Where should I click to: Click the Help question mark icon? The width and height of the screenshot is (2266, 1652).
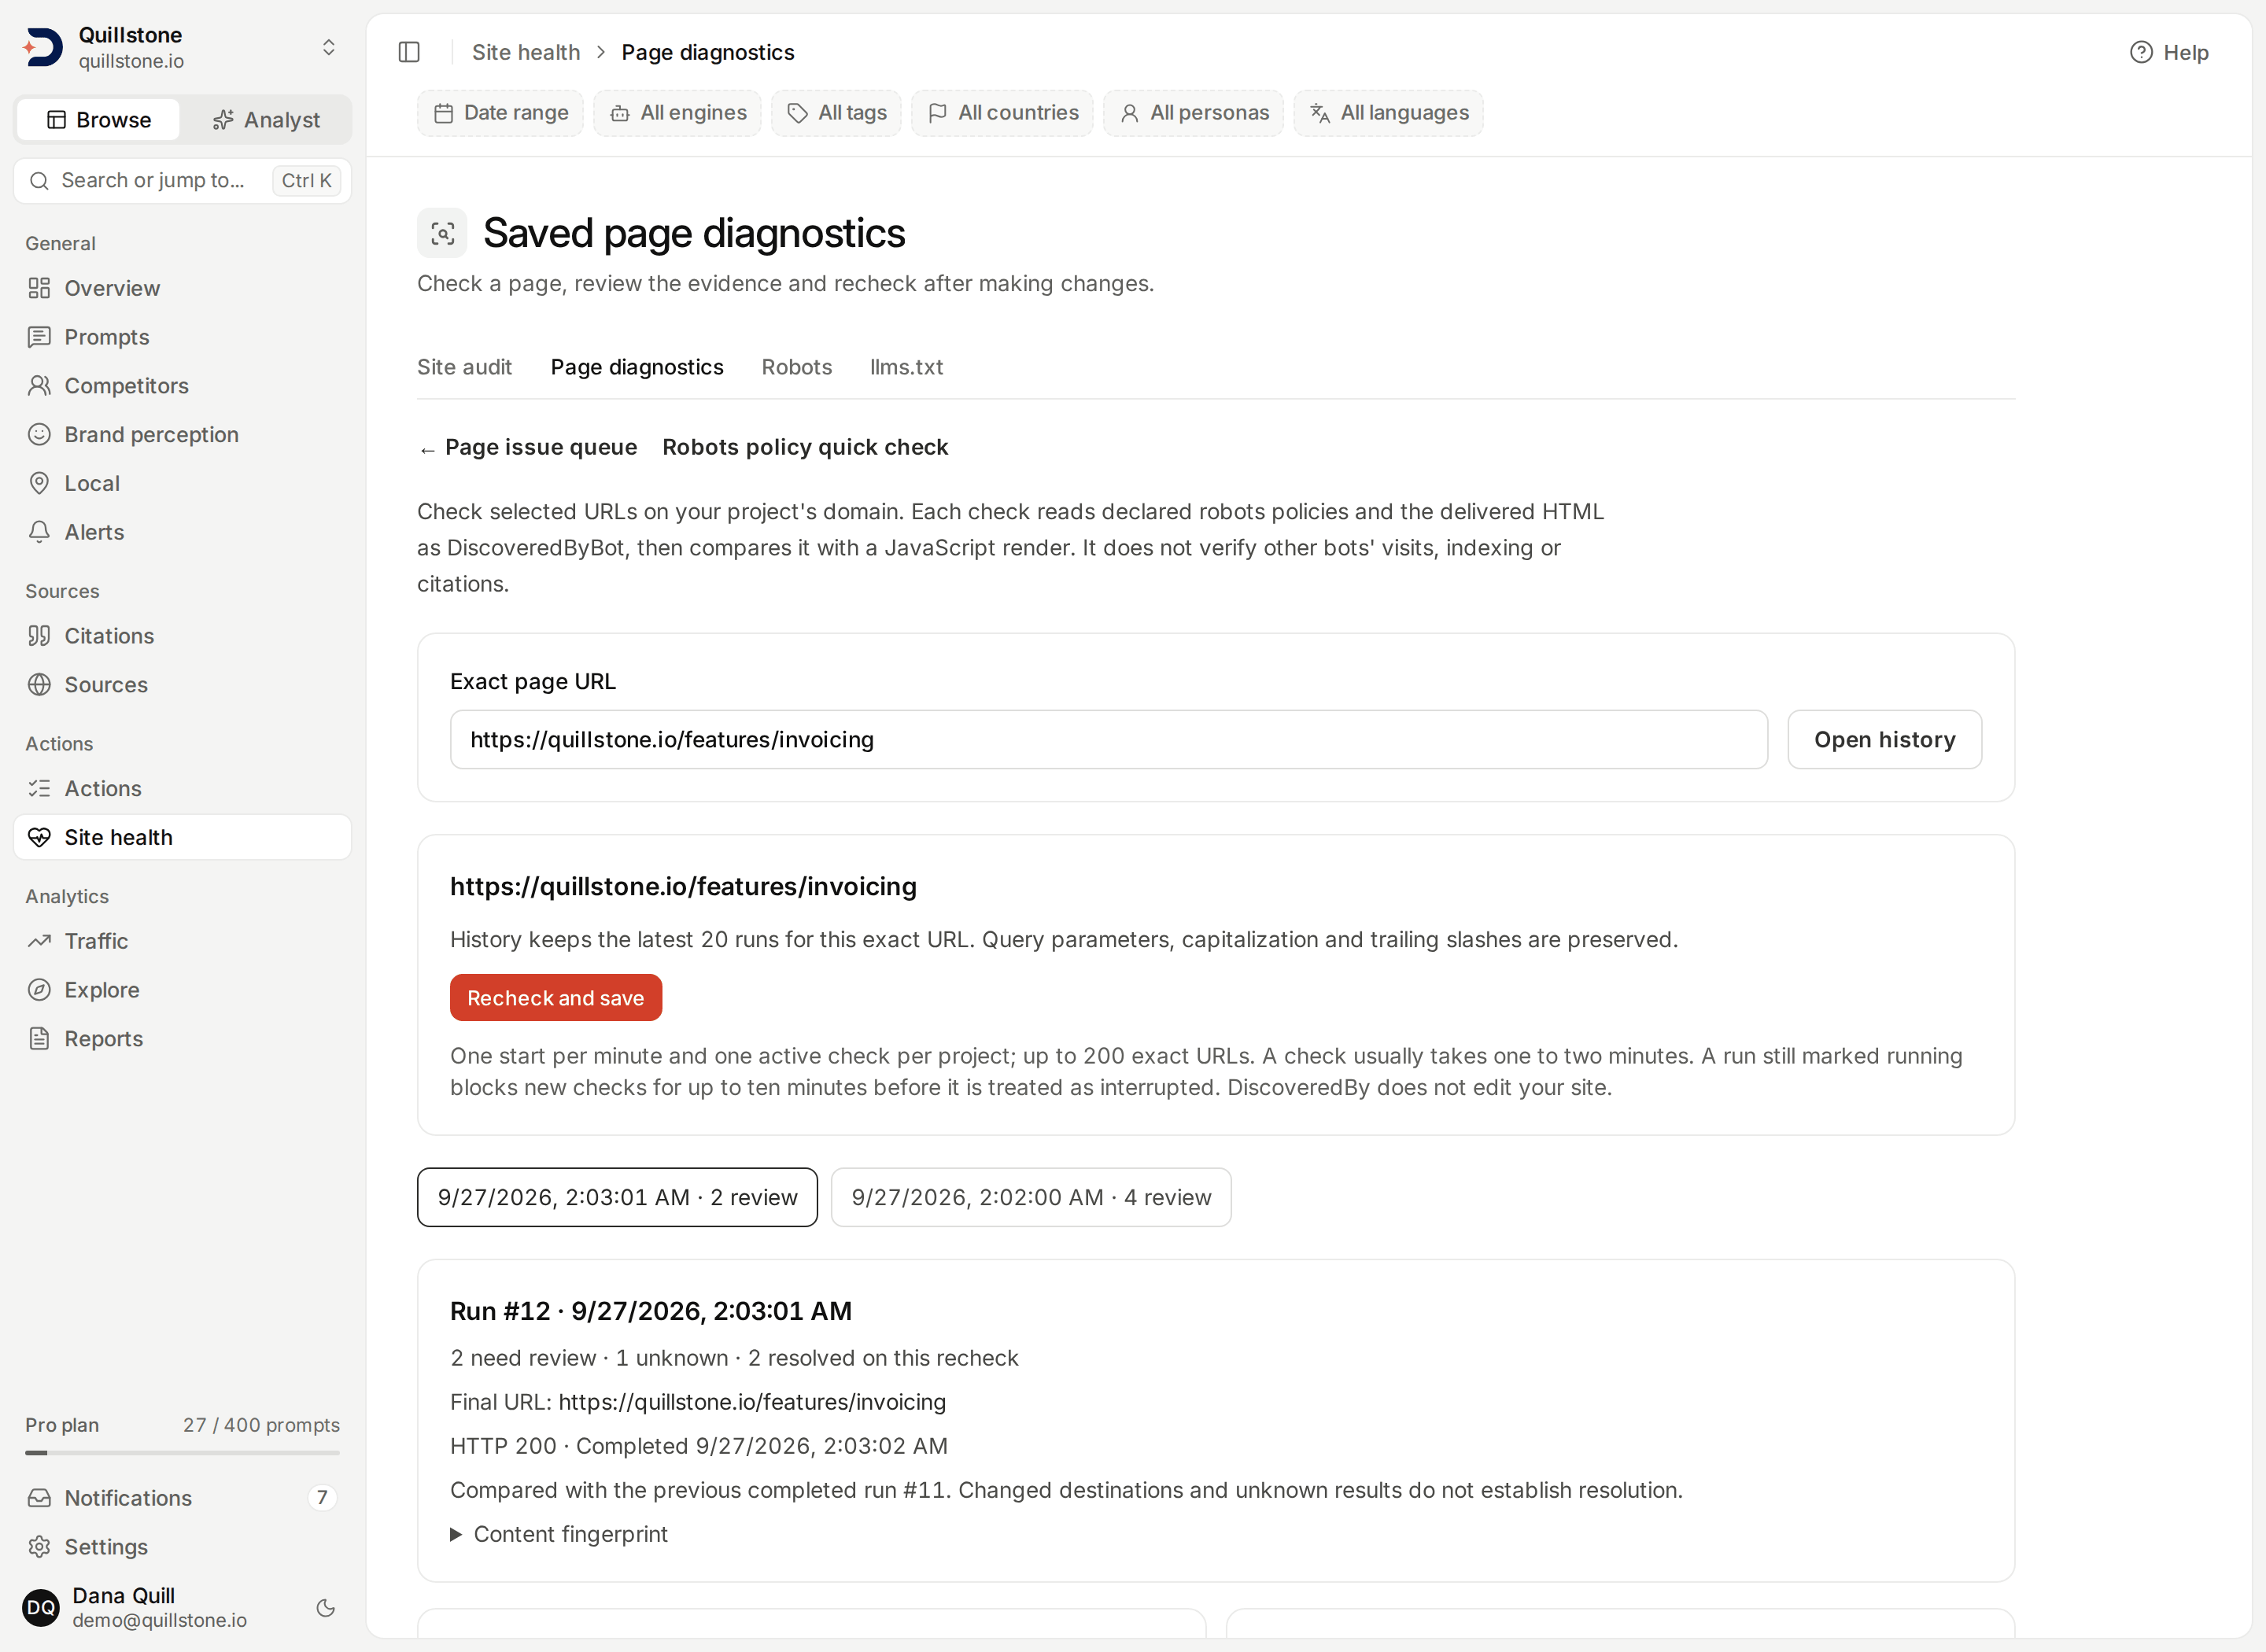point(2141,52)
